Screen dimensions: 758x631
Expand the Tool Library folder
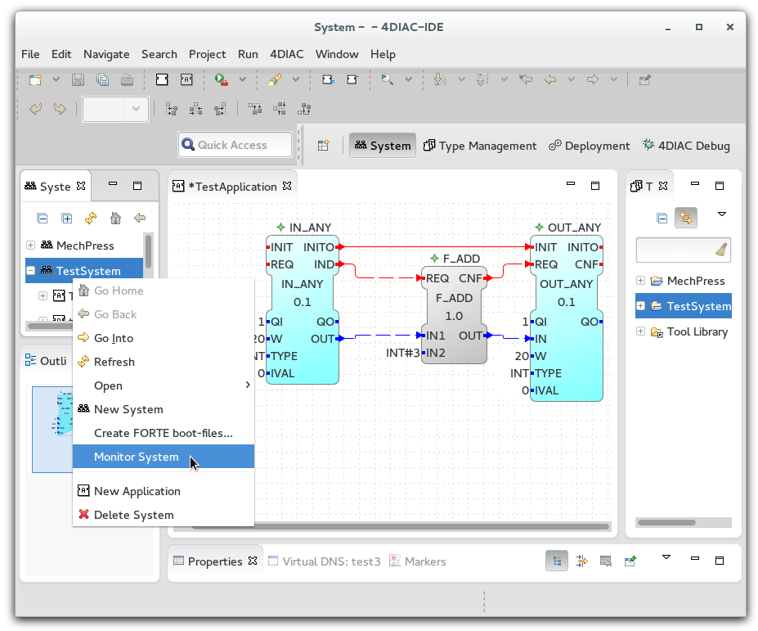(641, 332)
